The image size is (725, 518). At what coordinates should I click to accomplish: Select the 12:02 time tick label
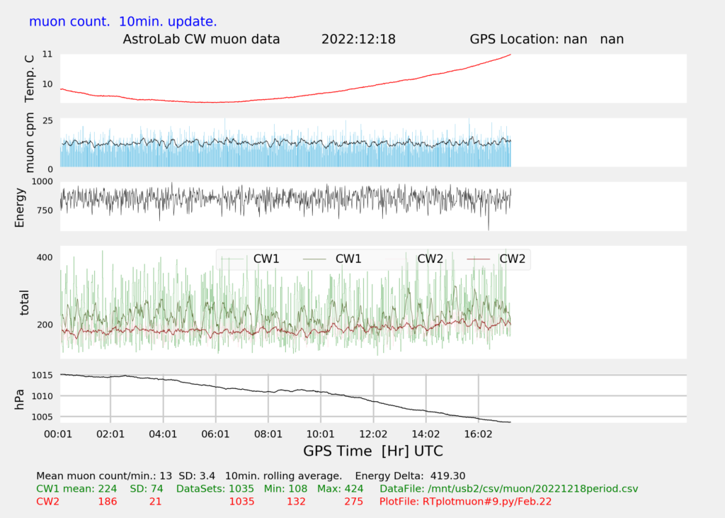(x=373, y=434)
